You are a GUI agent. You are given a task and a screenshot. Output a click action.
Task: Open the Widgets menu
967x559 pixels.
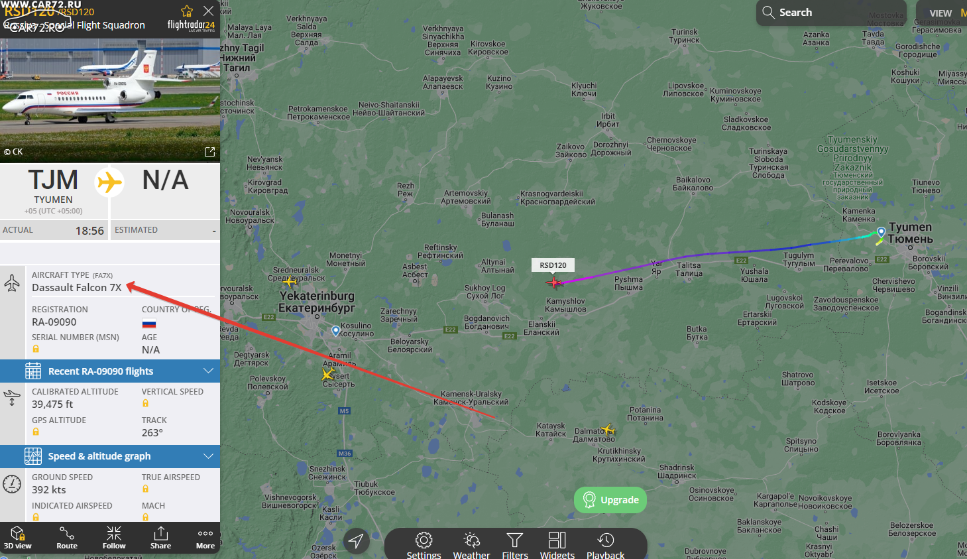point(557,545)
